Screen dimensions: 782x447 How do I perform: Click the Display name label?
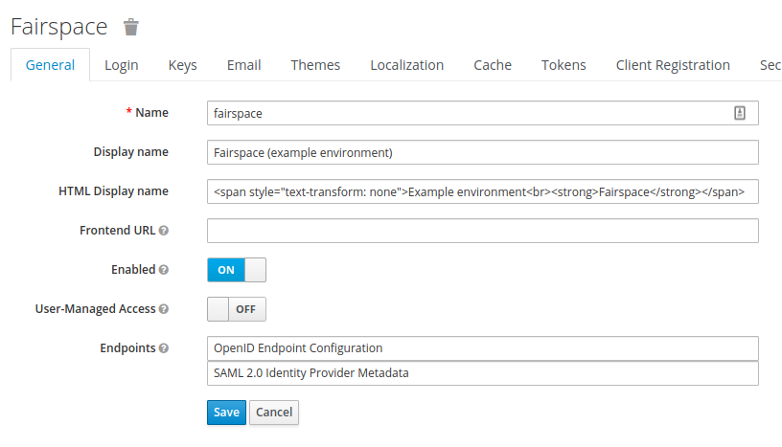[130, 152]
